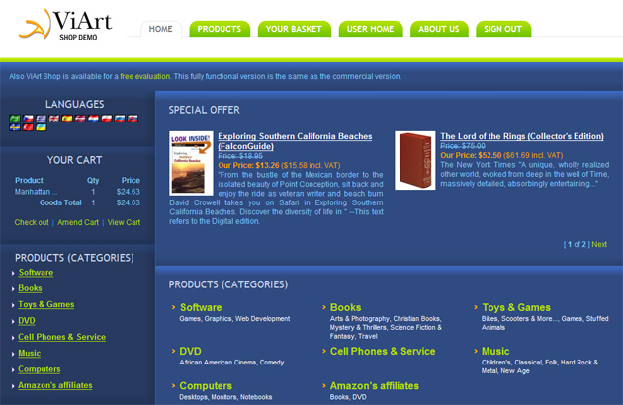The image size is (623, 405).
Task: Open the large Software category heading
Action: pyautogui.click(x=201, y=307)
